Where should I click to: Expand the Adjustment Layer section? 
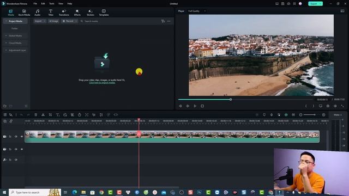[x=15, y=50]
